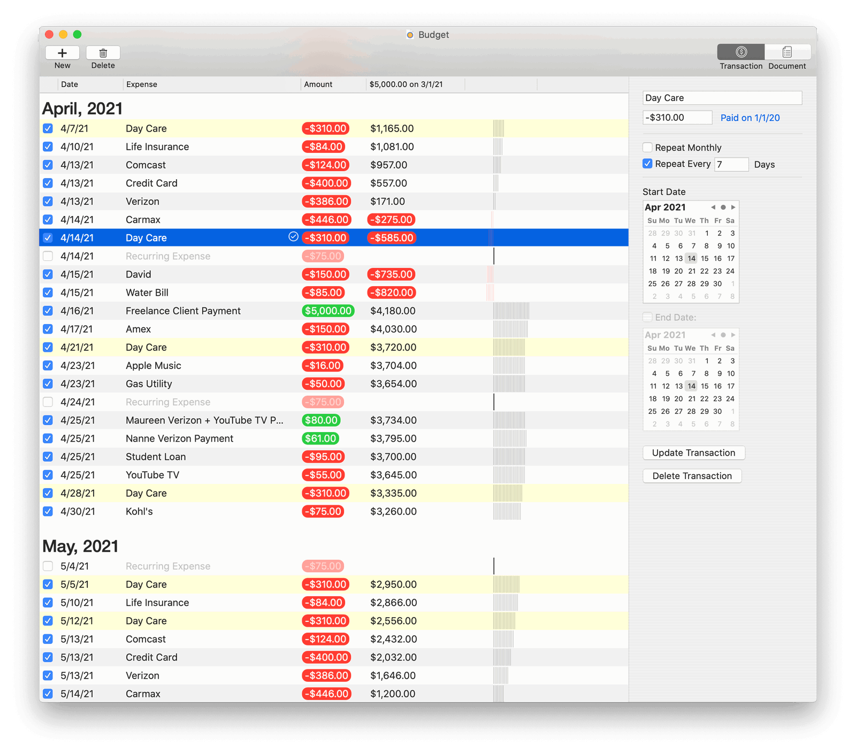Select the Apple Music transaction
856x754 pixels.
pyautogui.click(x=334, y=366)
